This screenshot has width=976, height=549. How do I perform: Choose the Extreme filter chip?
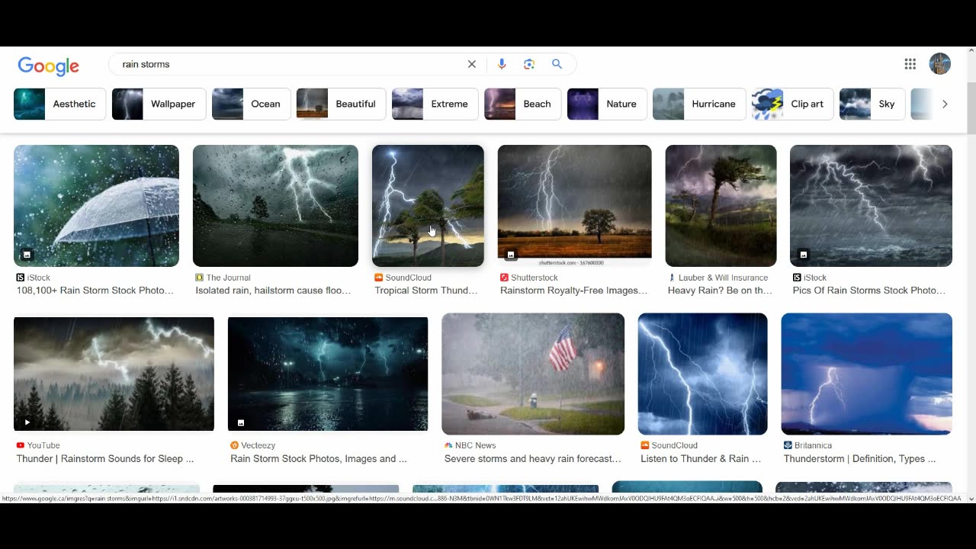[435, 104]
